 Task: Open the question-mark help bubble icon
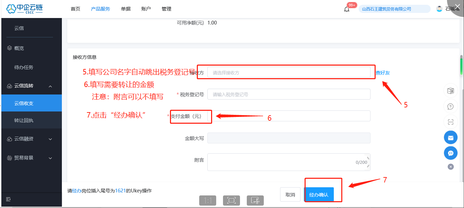450,106
